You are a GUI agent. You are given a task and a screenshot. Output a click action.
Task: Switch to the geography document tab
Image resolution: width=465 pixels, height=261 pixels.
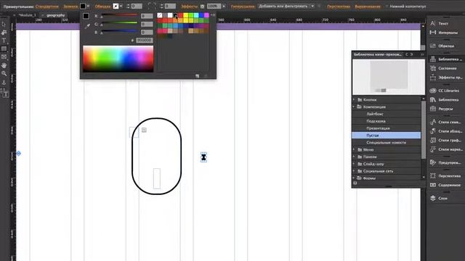coord(55,15)
